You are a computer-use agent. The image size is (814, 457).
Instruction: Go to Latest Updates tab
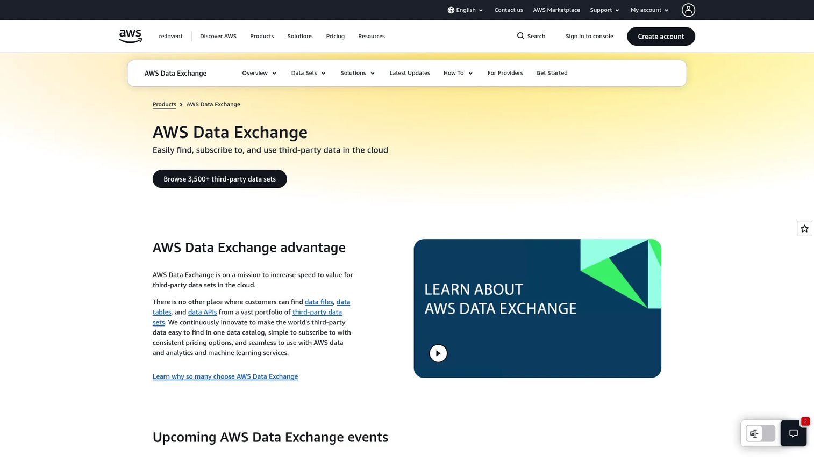coord(410,73)
